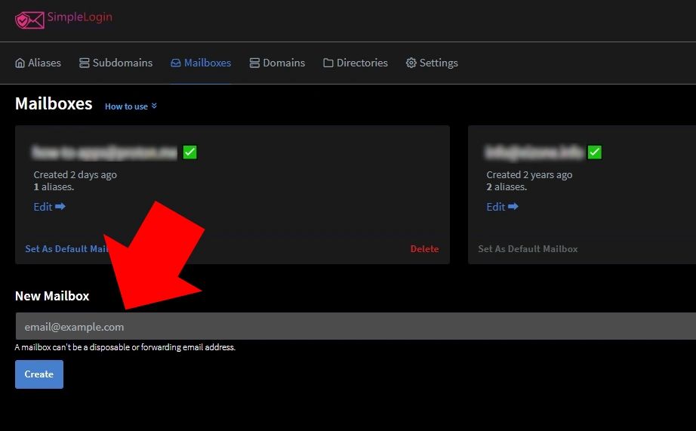Click the blurred email on first mailbox card
Image resolution: width=696 pixels, height=431 pixels.
pos(105,152)
